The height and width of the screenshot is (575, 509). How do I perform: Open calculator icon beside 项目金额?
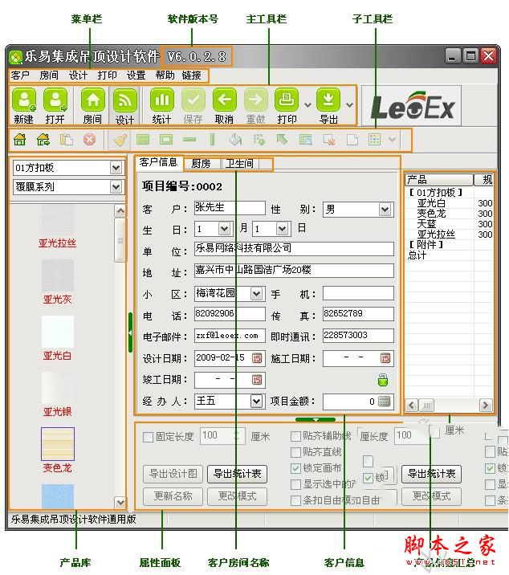click(x=384, y=402)
